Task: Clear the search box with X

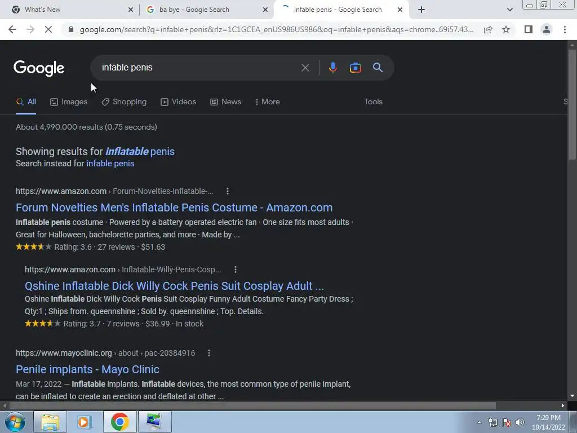Action: (305, 68)
